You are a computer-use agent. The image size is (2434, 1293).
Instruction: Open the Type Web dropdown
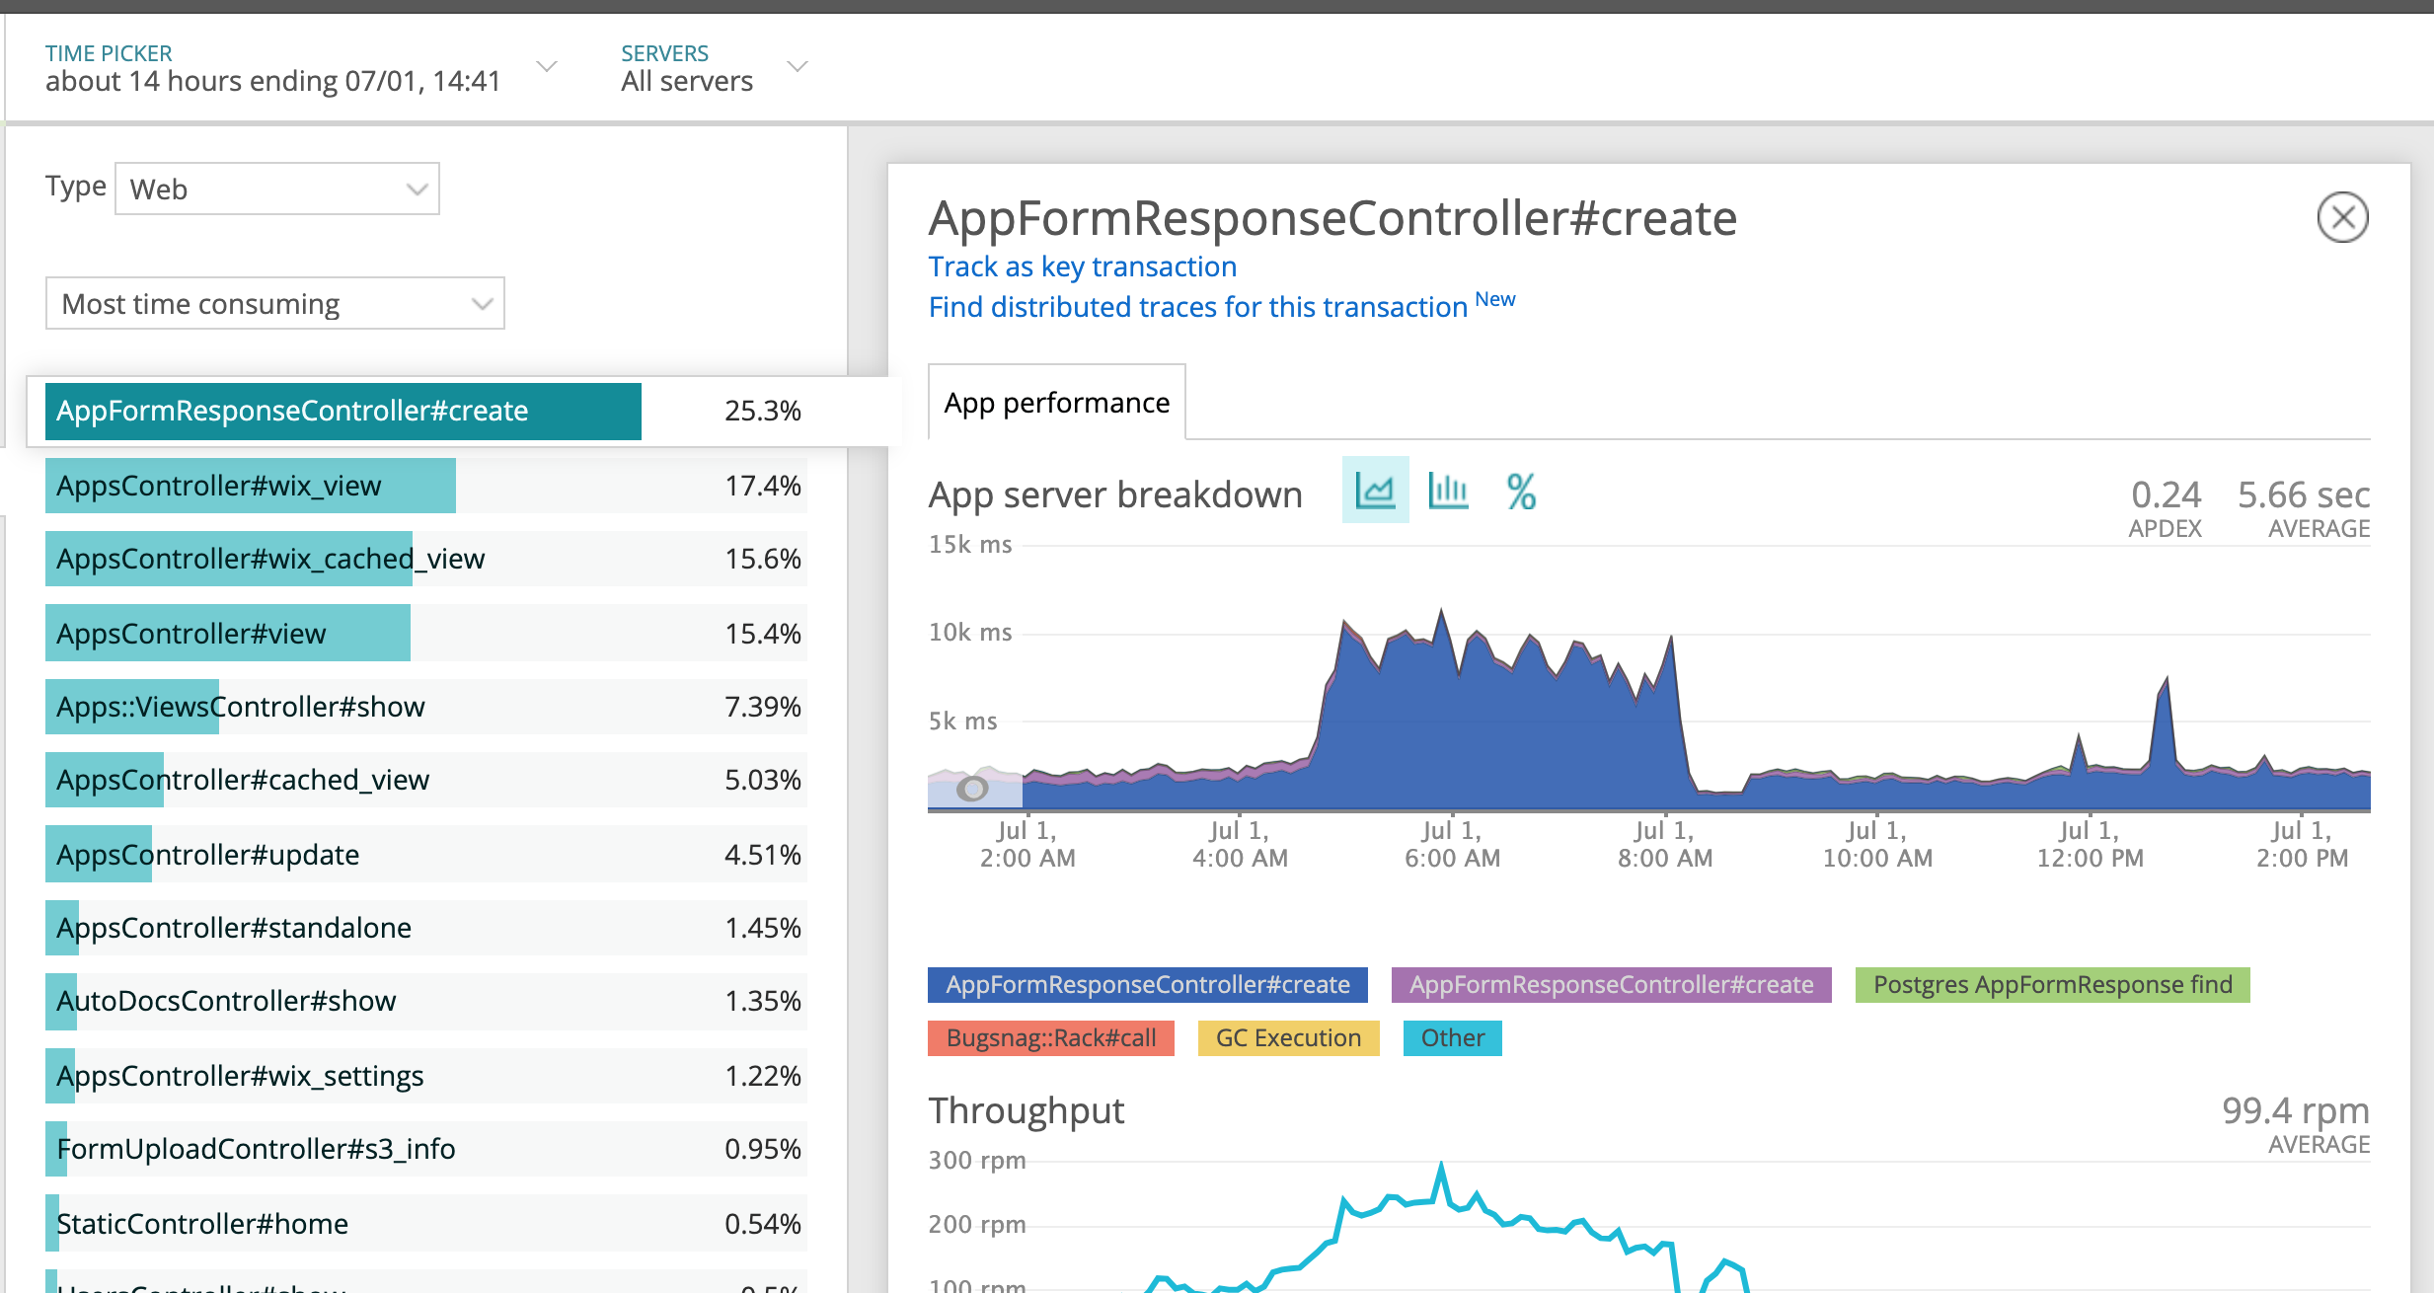coord(277,189)
